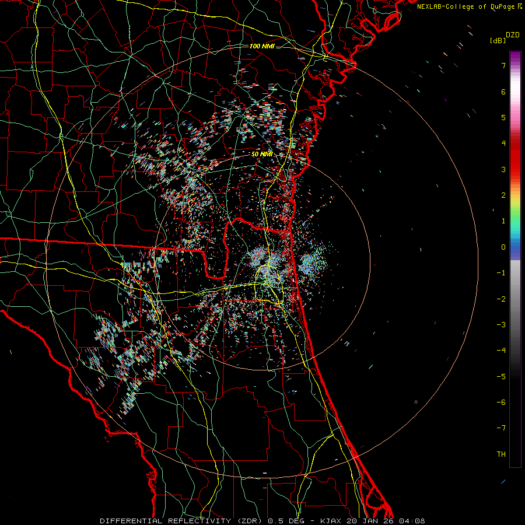Click the 0 dB tick on the color scale
The height and width of the screenshot is (525, 525).
(503, 247)
